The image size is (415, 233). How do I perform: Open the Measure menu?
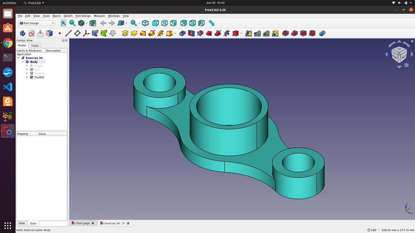click(x=99, y=16)
